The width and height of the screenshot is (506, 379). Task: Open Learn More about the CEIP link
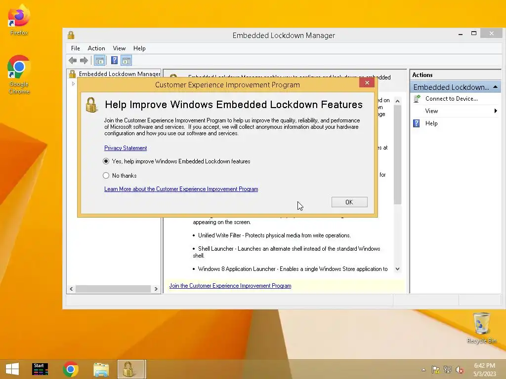pyautogui.click(x=181, y=189)
